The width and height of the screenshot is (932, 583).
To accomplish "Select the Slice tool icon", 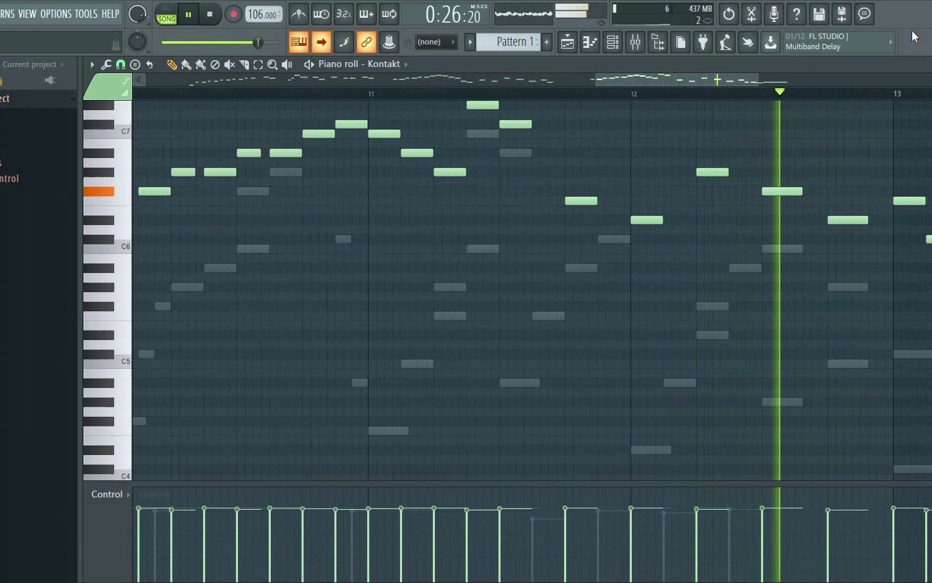I will click(243, 64).
